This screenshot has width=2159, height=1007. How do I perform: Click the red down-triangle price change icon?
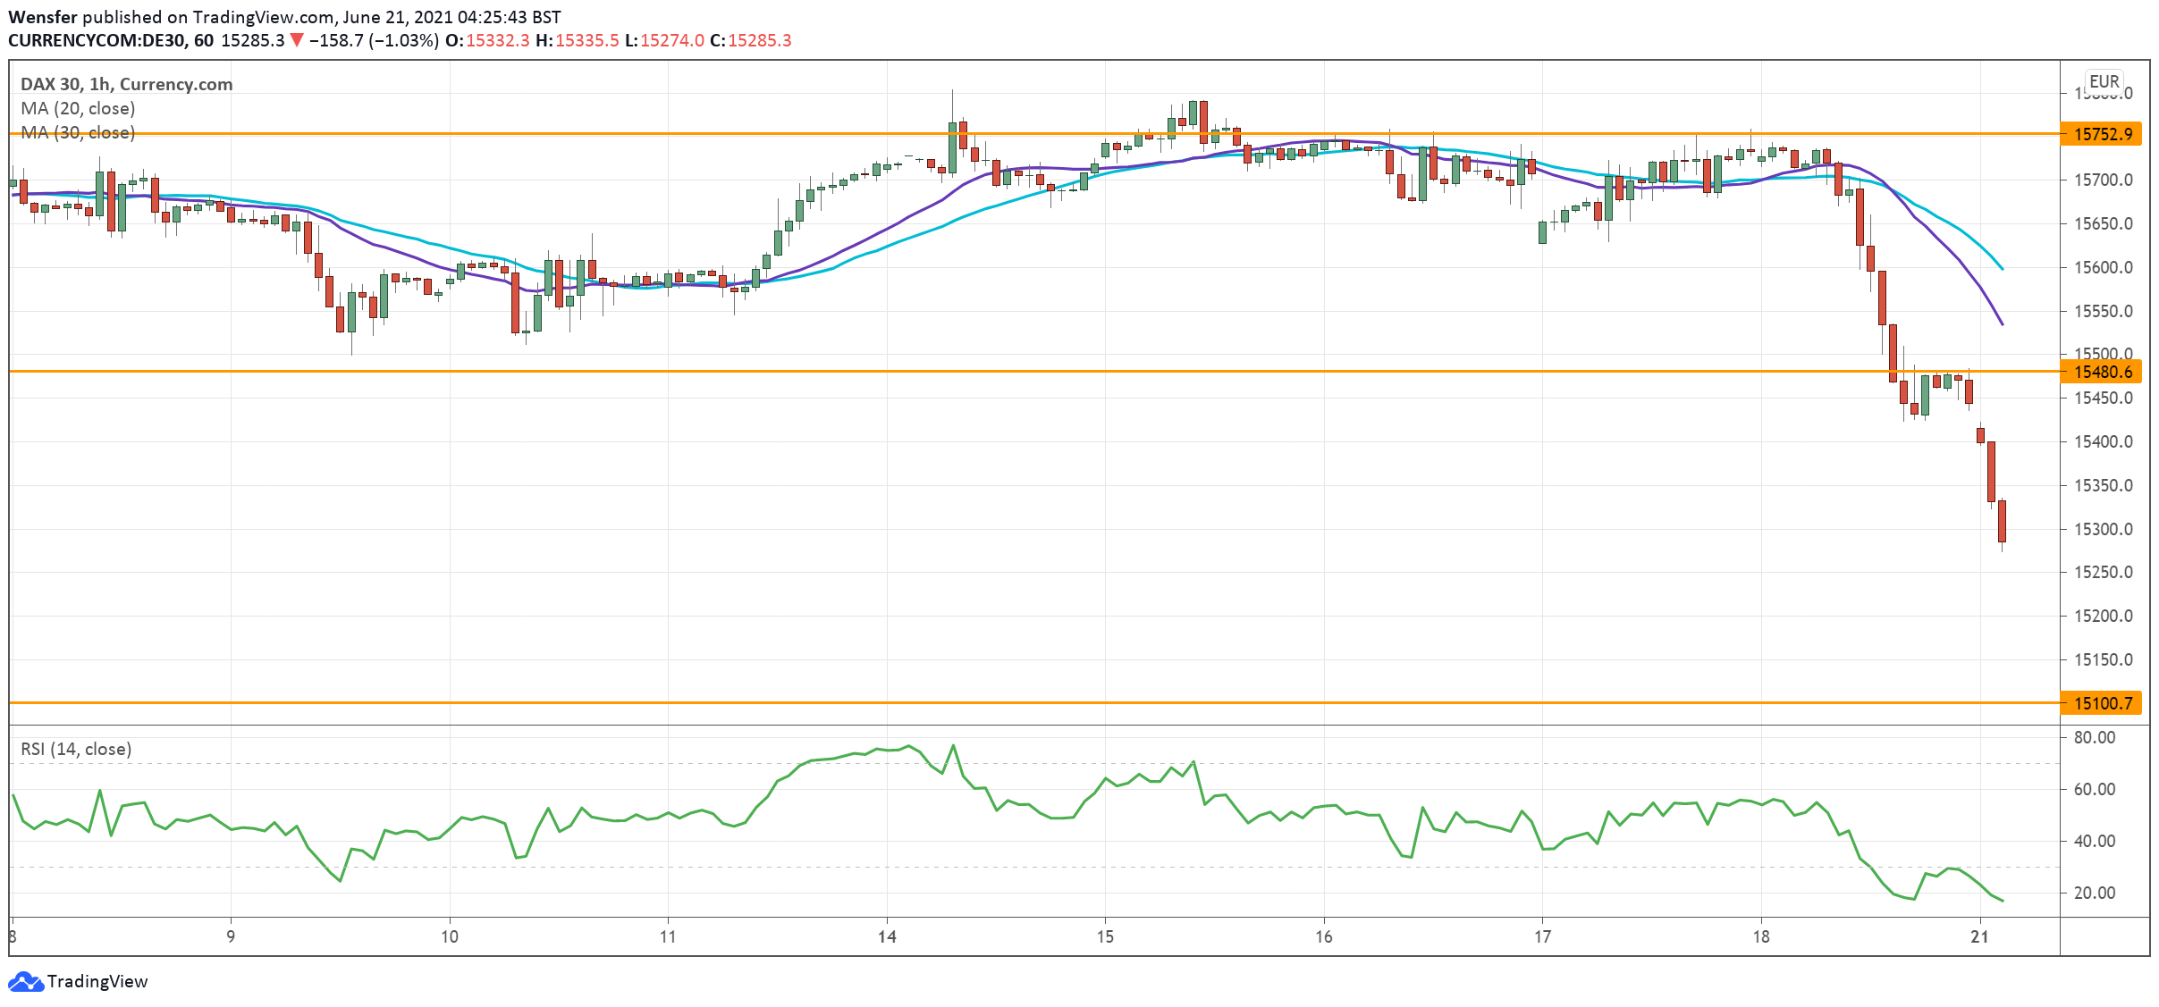297,40
